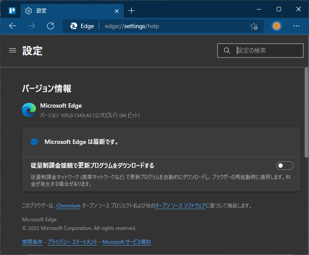Open the オープン ソース ソフトウェア link
The height and width of the screenshot is (255, 309).
(180, 206)
